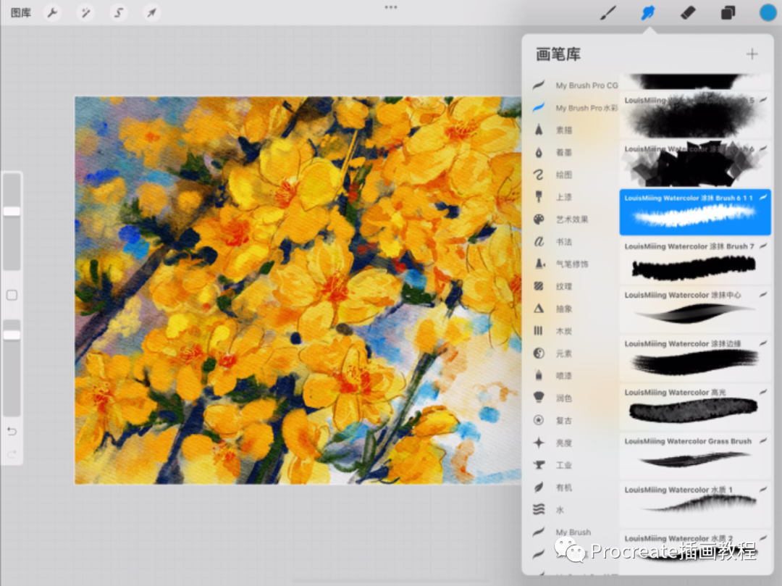Tap the square modify button in sidebar
Viewport: 782px width, 586px height.
coord(12,296)
